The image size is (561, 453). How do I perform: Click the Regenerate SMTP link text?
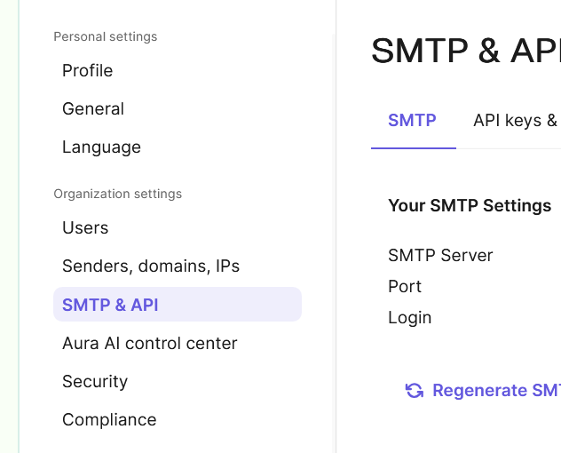(495, 391)
